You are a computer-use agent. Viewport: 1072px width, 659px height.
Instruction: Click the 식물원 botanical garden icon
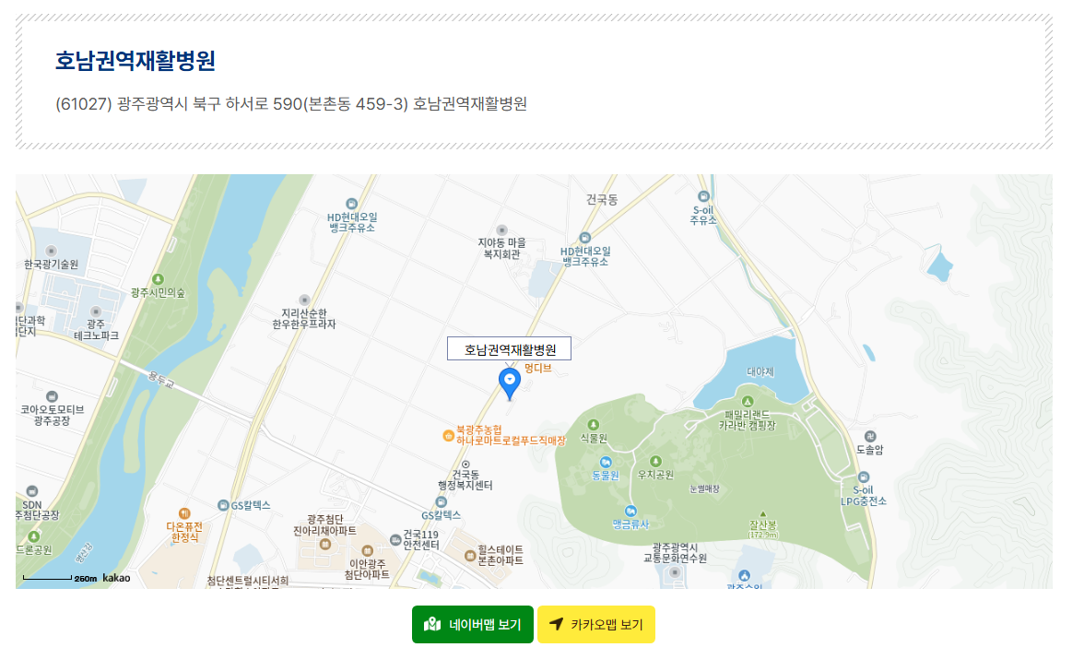594,423
